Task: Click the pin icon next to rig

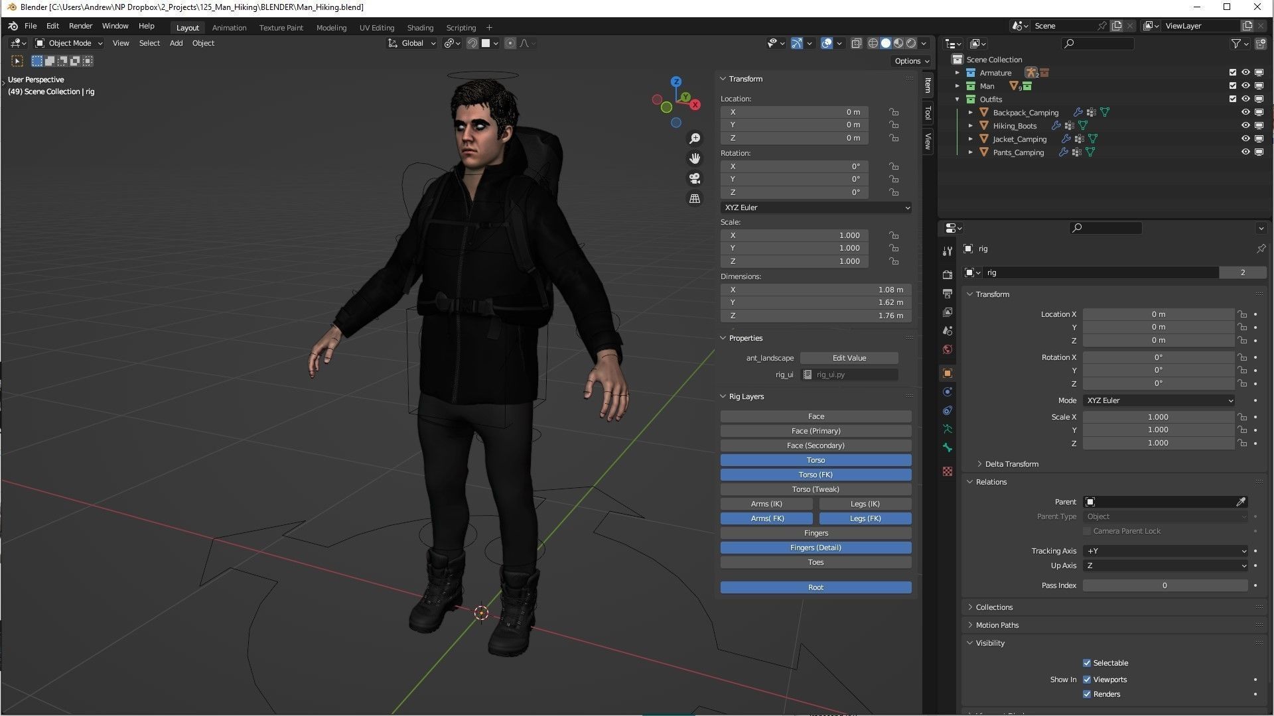Action: (x=1261, y=249)
